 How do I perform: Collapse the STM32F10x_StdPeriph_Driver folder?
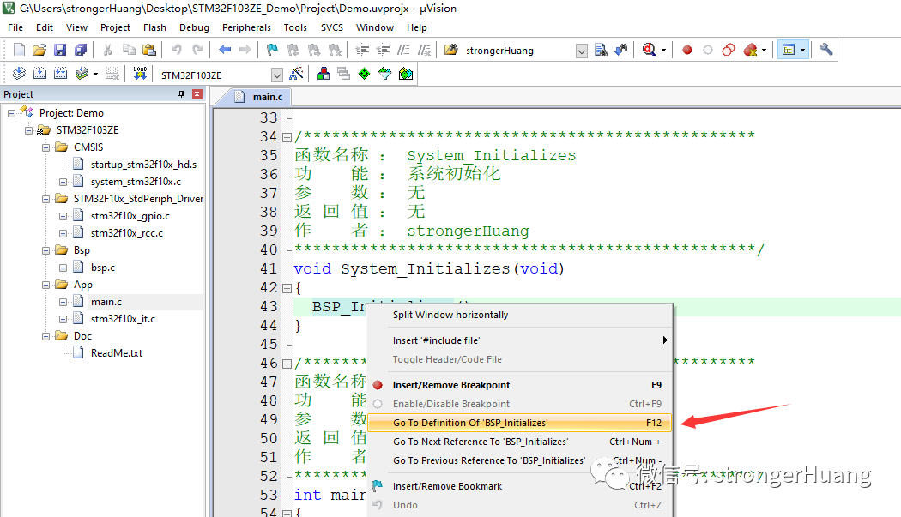tap(46, 199)
